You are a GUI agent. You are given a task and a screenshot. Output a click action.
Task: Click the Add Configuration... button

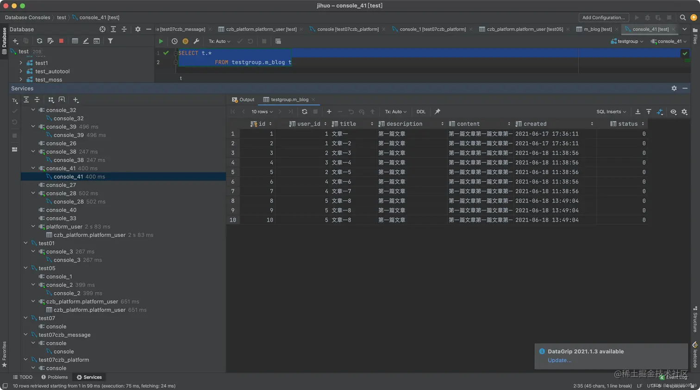(603, 18)
